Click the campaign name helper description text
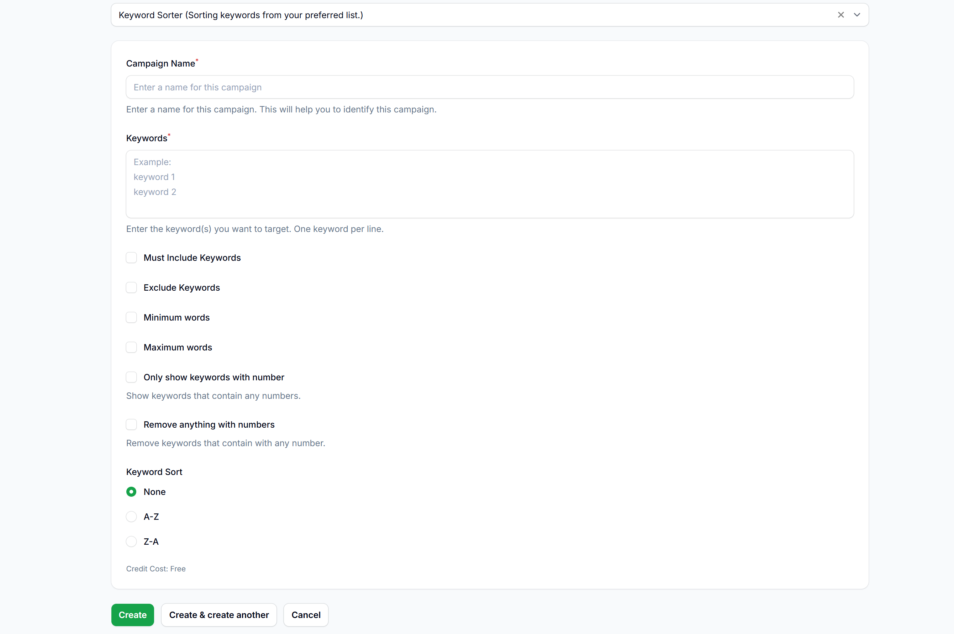Viewport: 954px width, 634px height. (x=281, y=110)
